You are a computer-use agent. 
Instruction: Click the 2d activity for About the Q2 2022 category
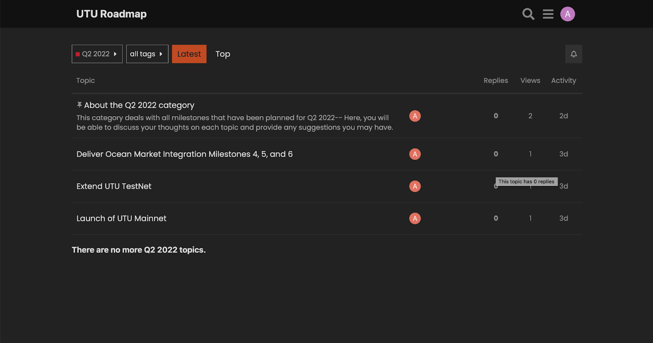[564, 116]
